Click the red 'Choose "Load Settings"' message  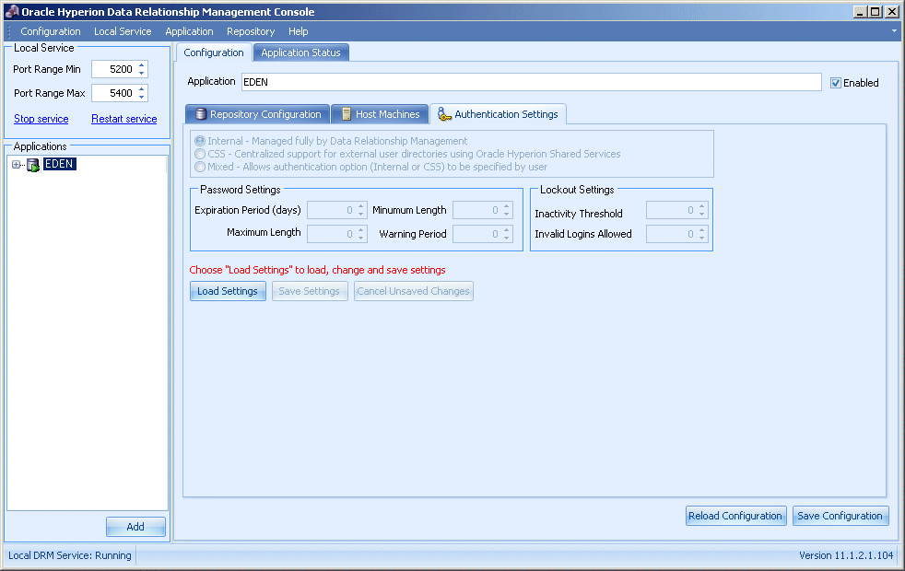click(317, 270)
